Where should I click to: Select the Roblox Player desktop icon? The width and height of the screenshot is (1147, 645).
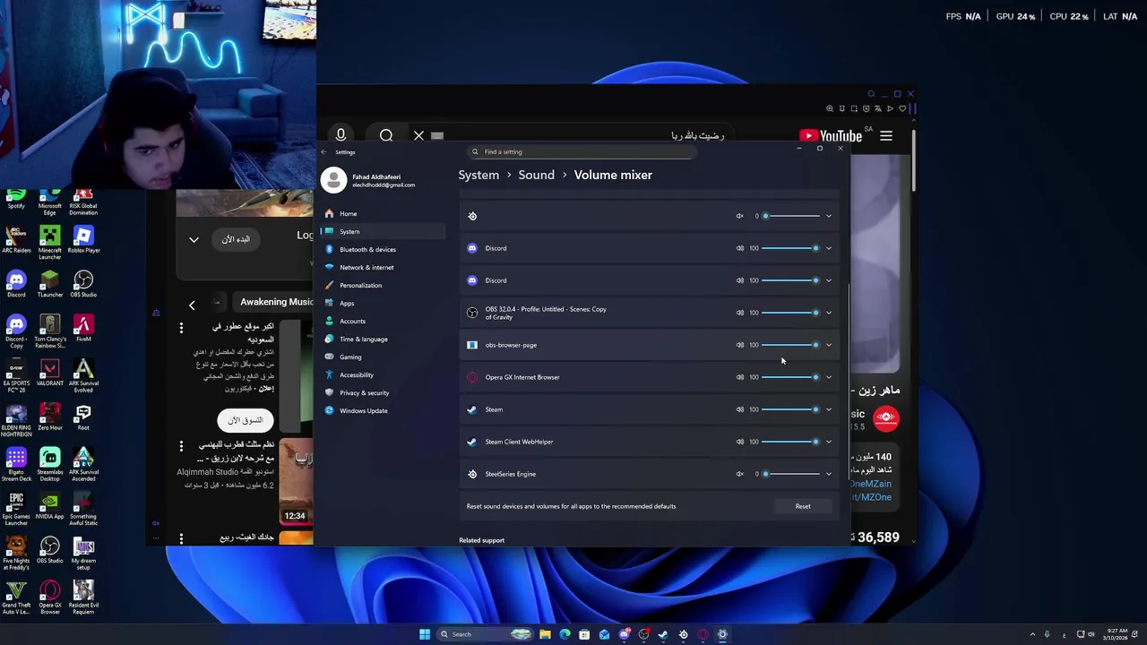pyautogui.click(x=83, y=240)
